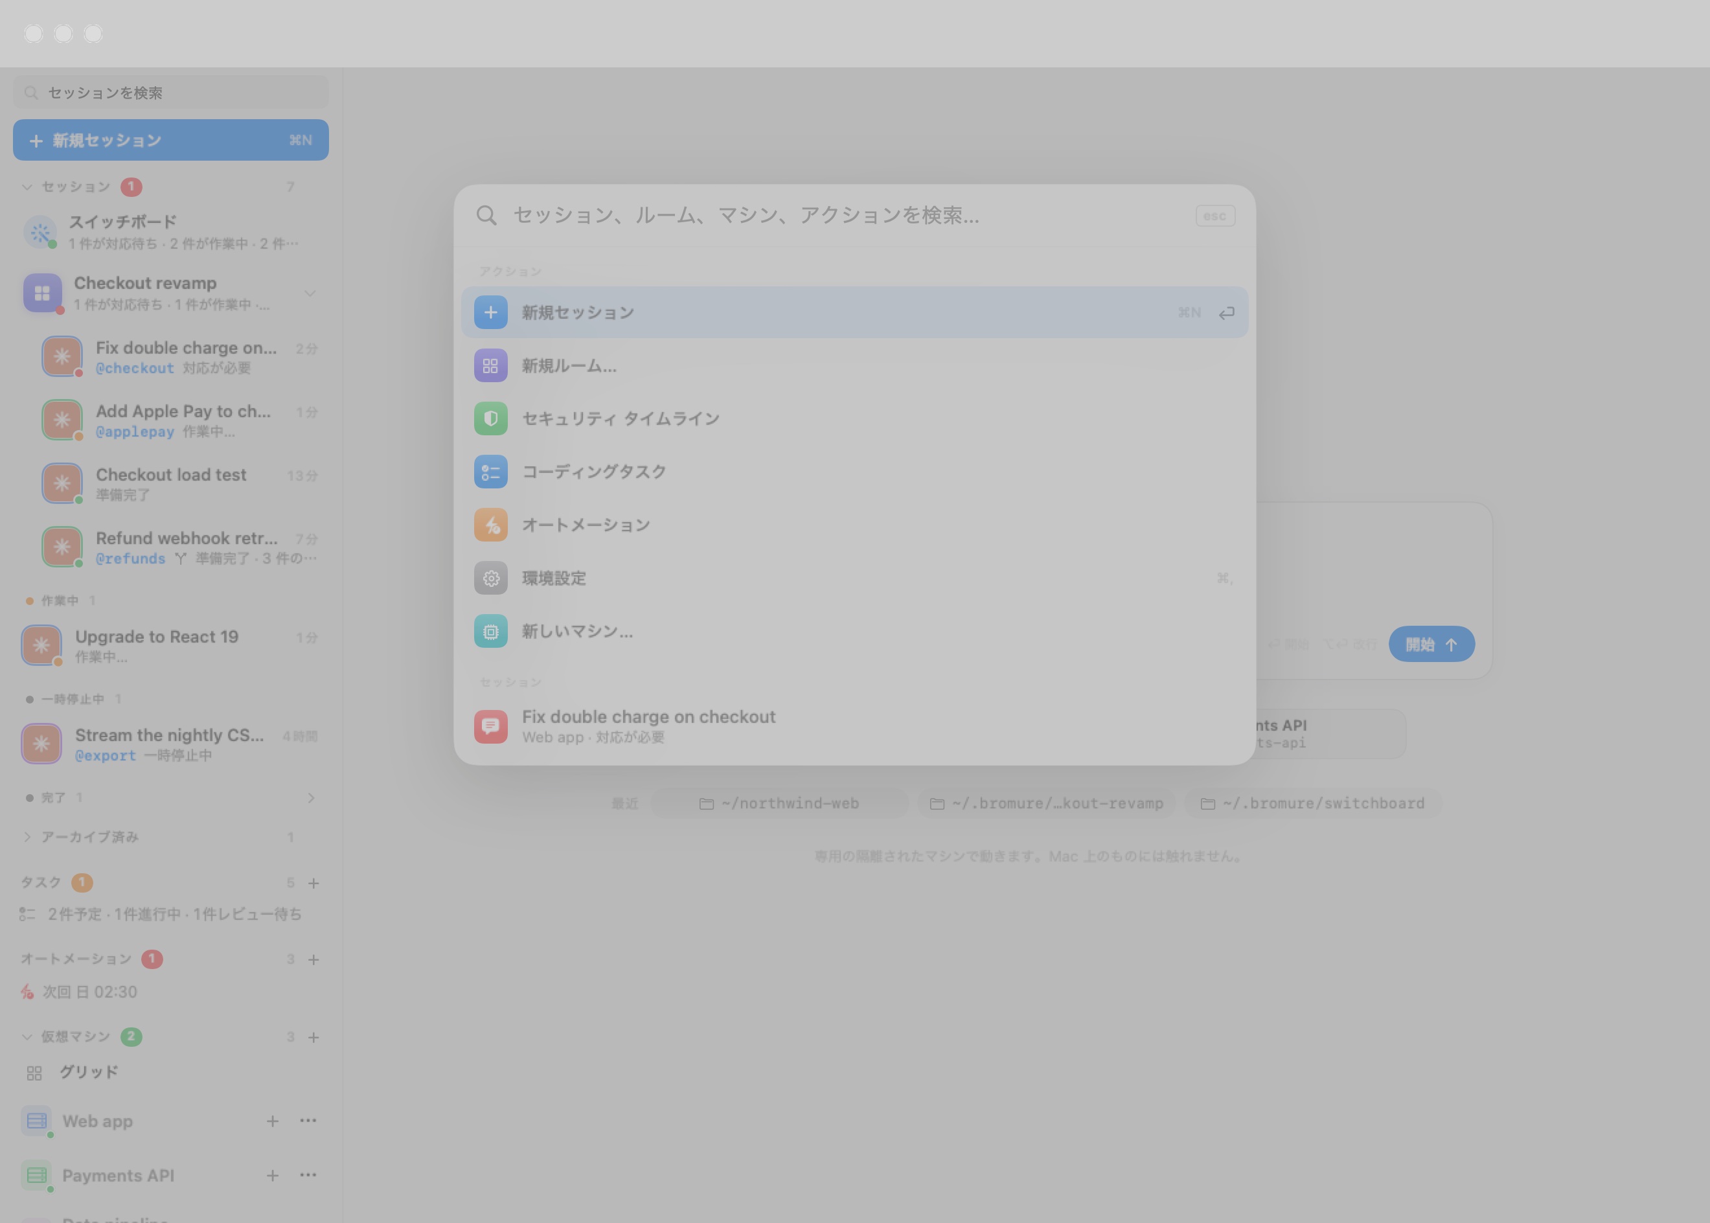Open コーディングタスク from the palette

pos(854,472)
